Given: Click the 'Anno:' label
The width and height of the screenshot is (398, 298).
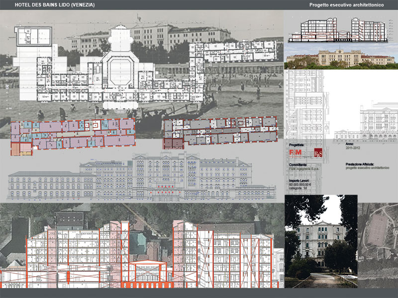Looking at the screenshot, I should pos(350,144).
